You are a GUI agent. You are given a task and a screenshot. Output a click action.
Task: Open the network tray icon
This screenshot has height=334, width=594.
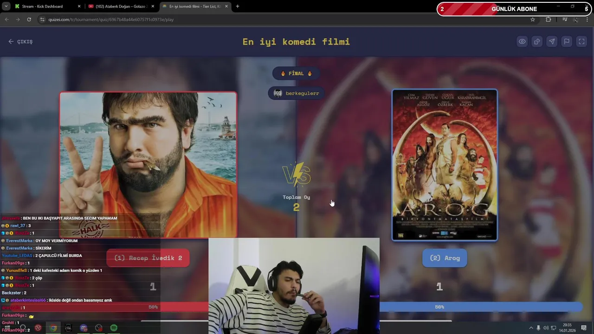[x=553, y=328]
